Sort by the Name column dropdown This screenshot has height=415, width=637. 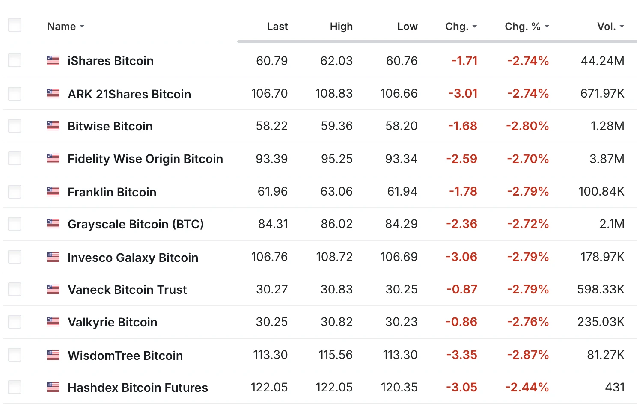[82, 27]
